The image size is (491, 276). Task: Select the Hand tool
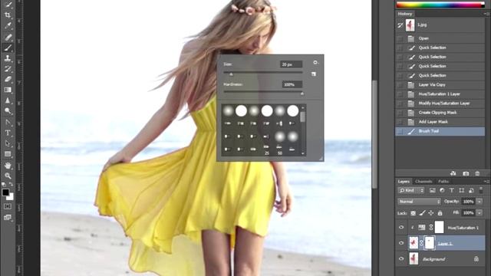tap(8, 166)
